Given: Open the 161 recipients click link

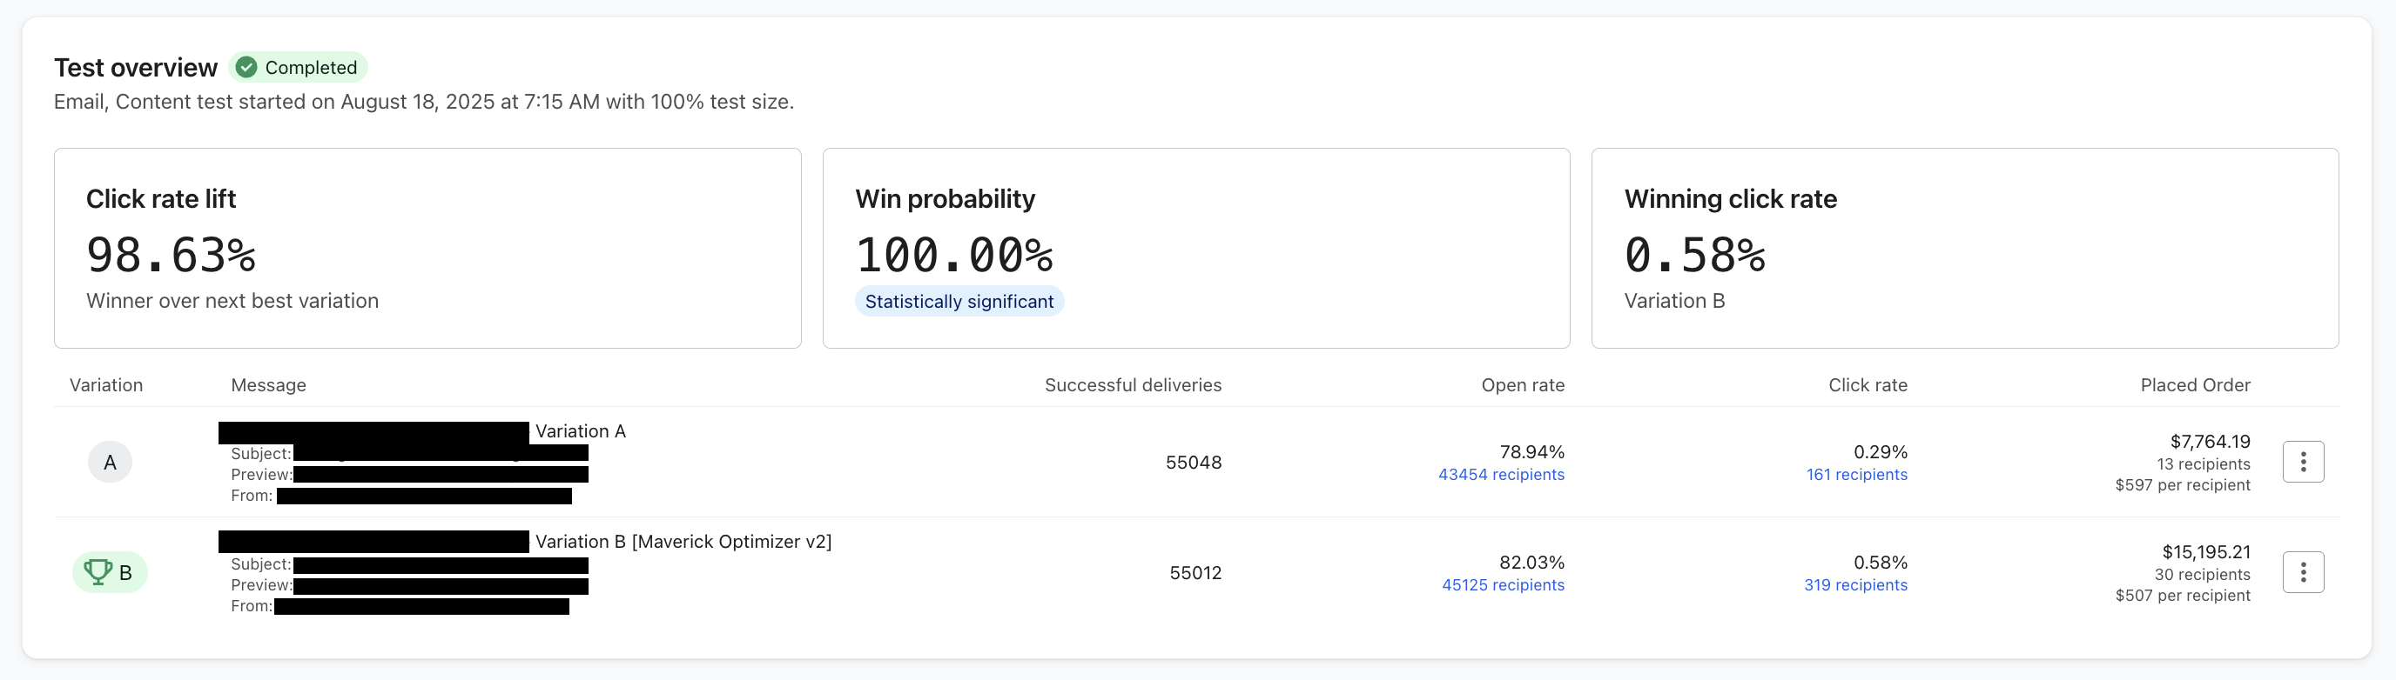Looking at the screenshot, I should (x=1856, y=475).
